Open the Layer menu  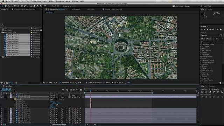tap(45, 1)
